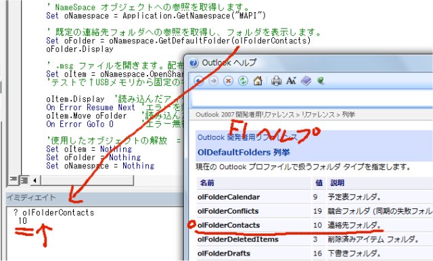Click the イミディエイト window title bar

click(95, 197)
